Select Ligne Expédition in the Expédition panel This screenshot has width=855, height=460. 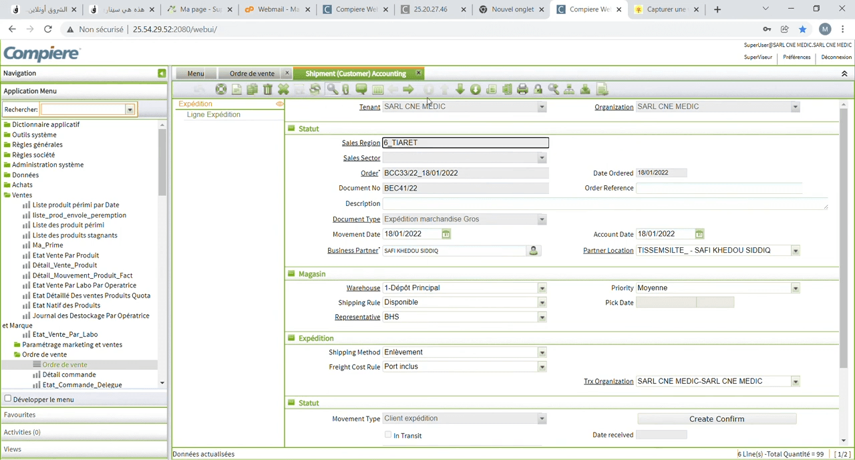click(213, 114)
